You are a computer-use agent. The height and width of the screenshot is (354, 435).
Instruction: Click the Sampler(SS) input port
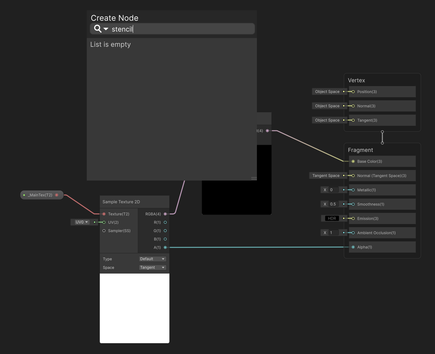coord(104,231)
